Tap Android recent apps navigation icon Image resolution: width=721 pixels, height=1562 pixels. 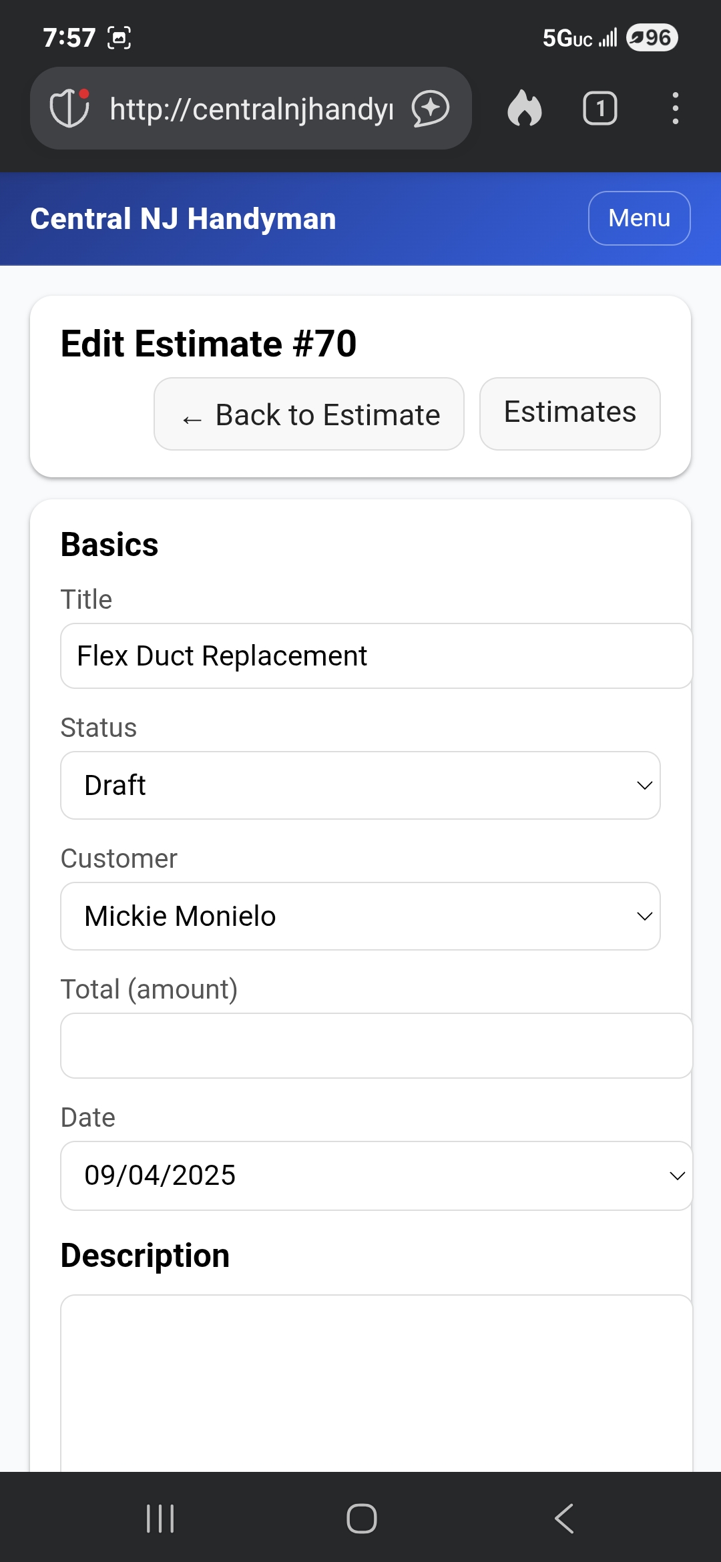pyautogui.click(x=160, y=1519)
